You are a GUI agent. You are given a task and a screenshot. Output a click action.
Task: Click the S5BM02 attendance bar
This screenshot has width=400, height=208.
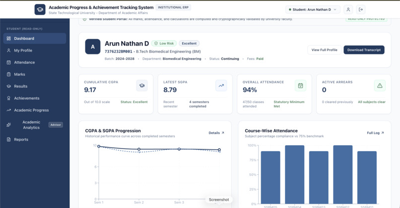343,175
